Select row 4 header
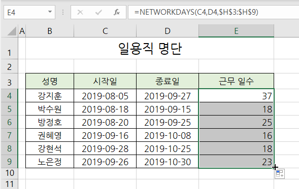This screenshot has height=189, width=299. (10, 96)
